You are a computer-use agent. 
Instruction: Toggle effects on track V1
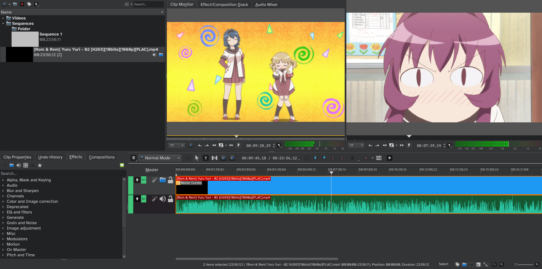click(154, 180)
